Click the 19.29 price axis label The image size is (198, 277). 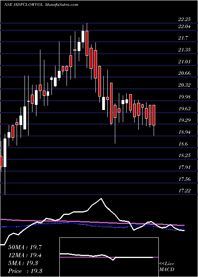[x=185, y=120]
